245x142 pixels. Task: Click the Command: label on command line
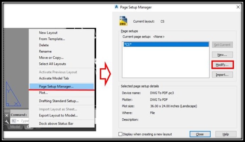tap(19, 115)
